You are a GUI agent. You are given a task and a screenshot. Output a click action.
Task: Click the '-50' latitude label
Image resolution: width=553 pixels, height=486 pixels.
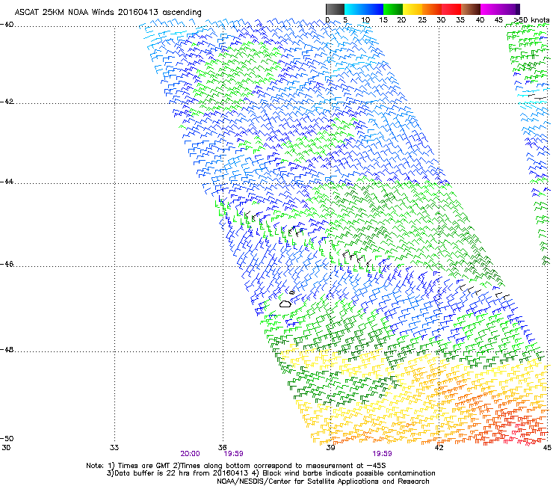[x=7, y=438]
